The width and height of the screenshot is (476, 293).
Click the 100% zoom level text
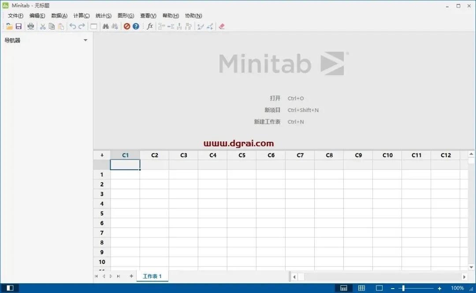point(457,288)
